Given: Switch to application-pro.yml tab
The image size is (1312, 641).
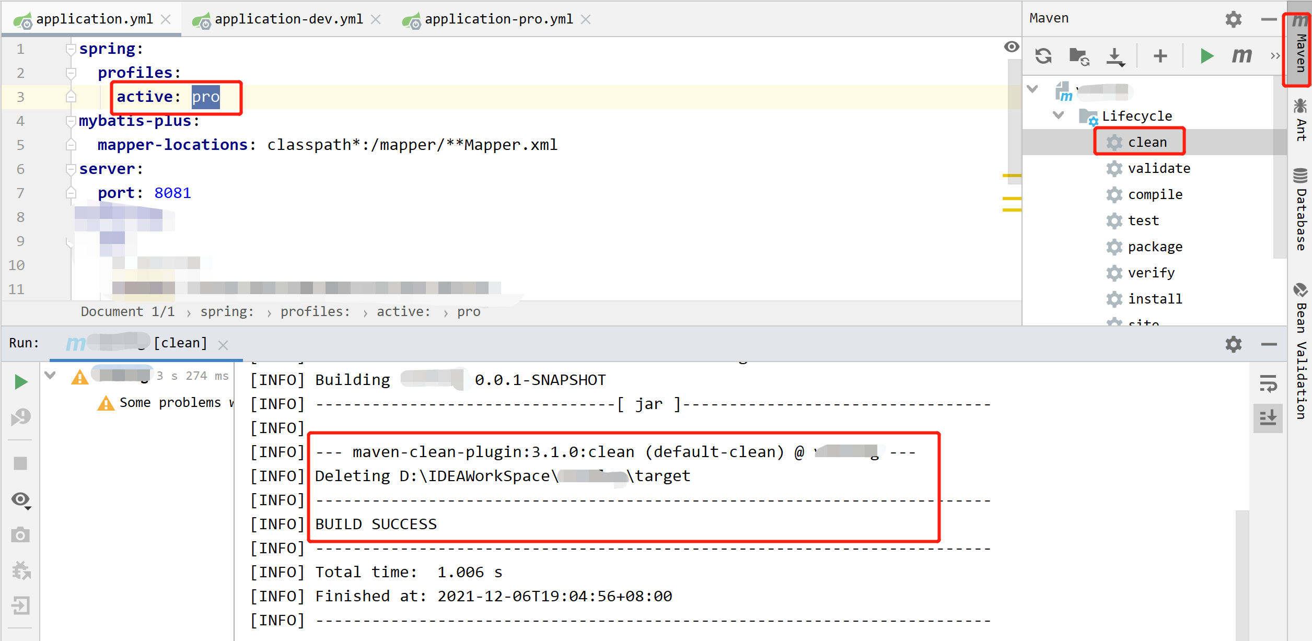Looking at the screenshot, I should [x=498, y=19].
